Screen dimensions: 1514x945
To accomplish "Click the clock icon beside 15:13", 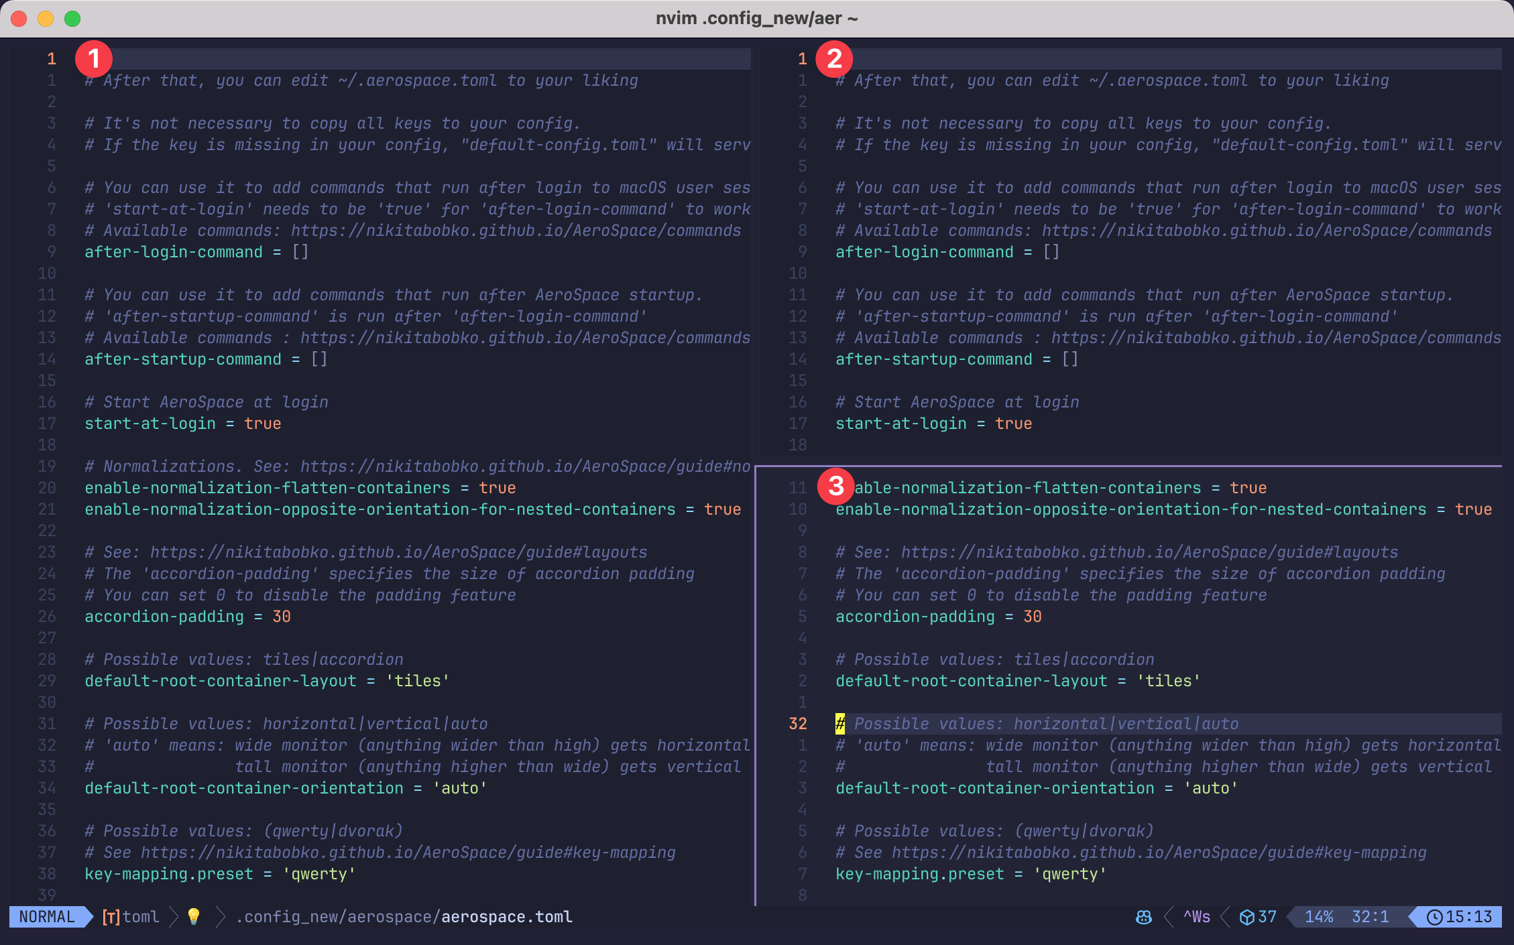I will tap(1436, 917).
